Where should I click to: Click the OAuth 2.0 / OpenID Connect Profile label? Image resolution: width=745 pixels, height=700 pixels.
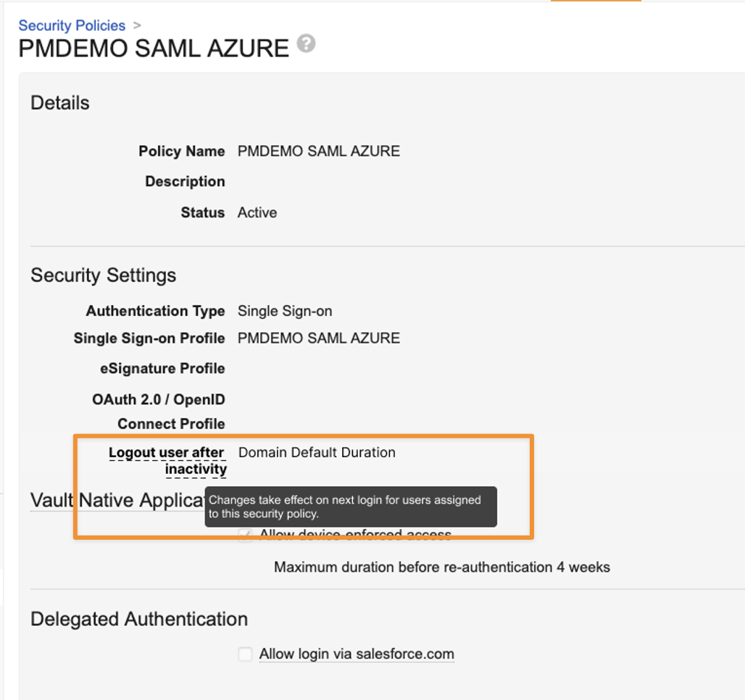[159, 412]
